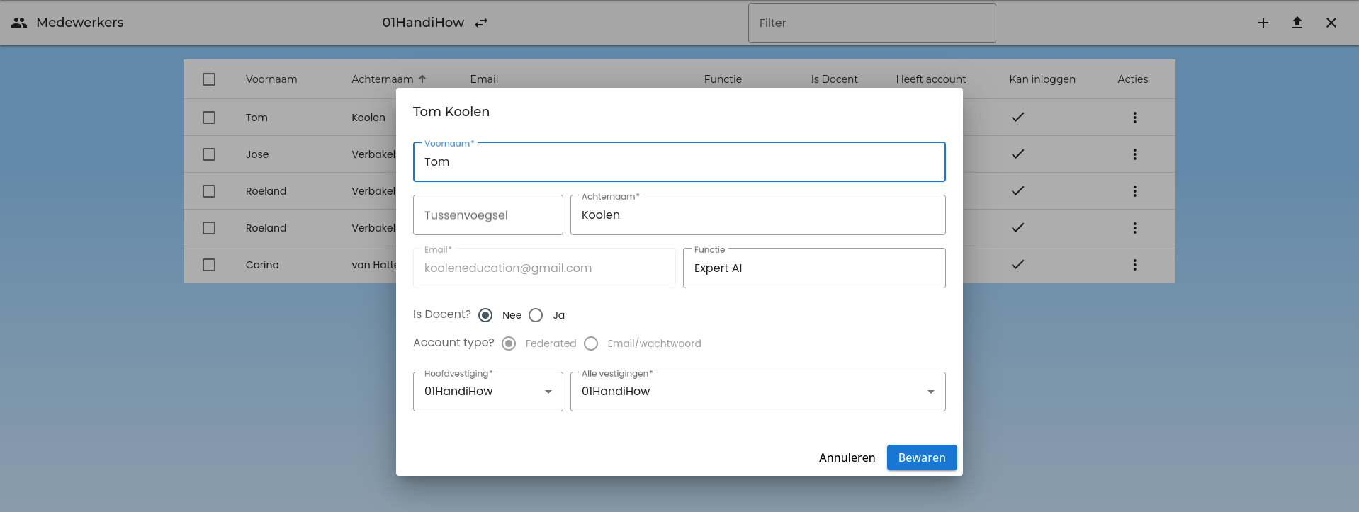Open actions menu for Tom row
The image size is (1359, 512).
(1134, 118)
